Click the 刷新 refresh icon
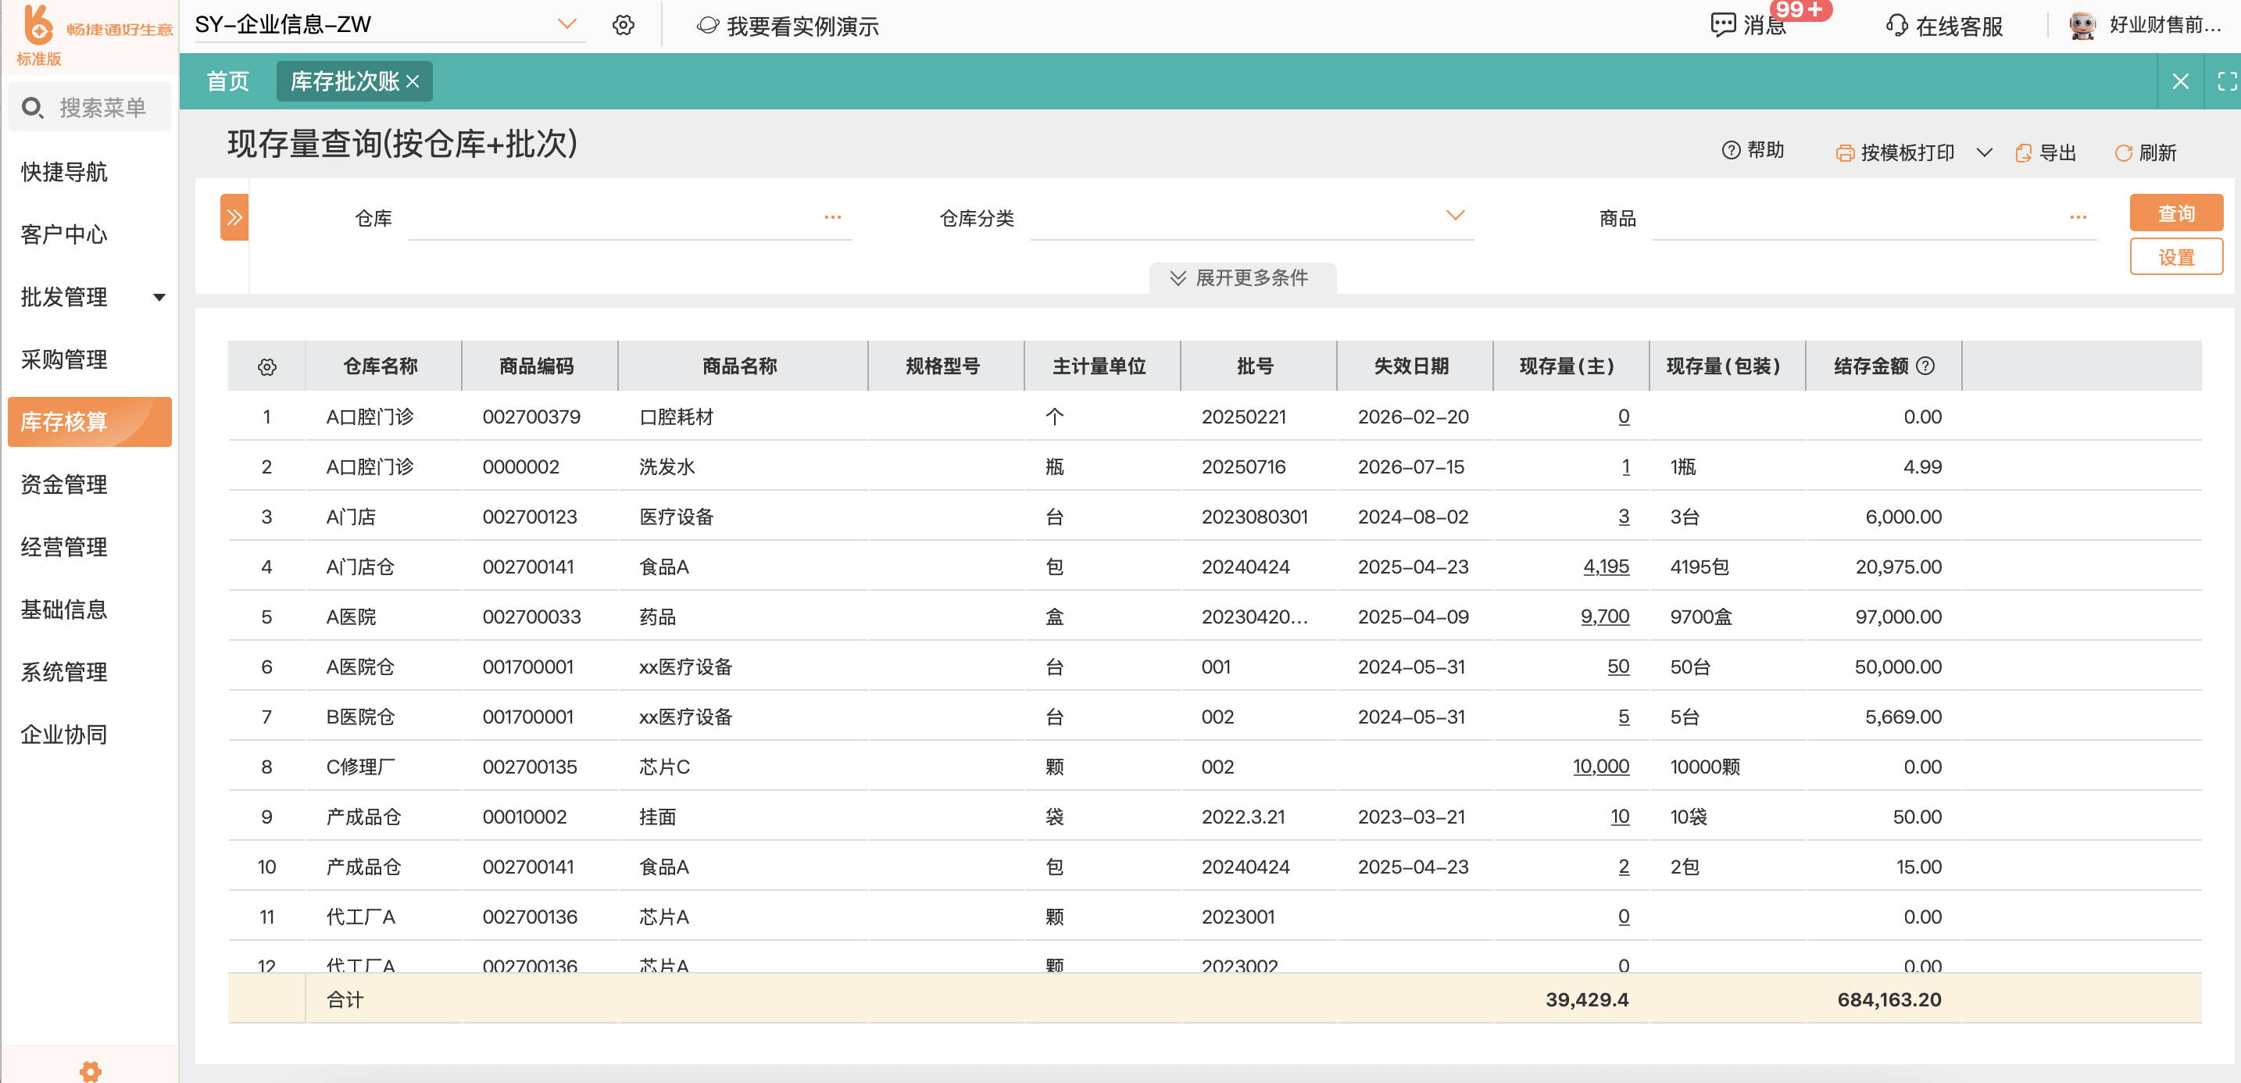The image size is (2241, 1083). [2124, 153]
